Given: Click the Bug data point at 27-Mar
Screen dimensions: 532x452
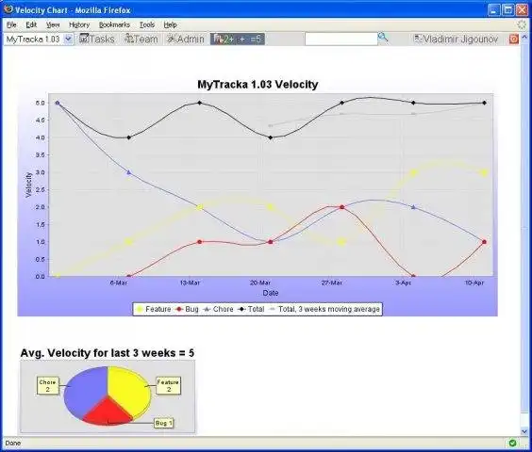Looking at the screenshot, I should point(342,207).
